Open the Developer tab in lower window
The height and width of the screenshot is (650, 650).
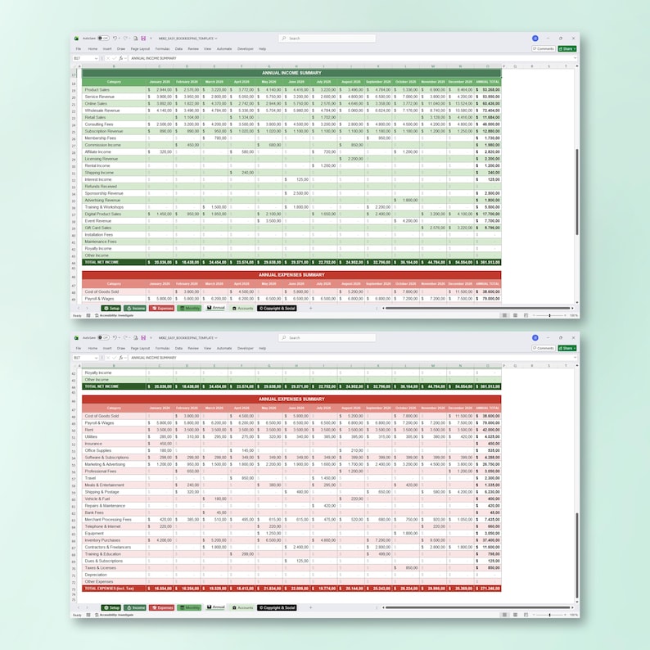(x=246, y=348)
